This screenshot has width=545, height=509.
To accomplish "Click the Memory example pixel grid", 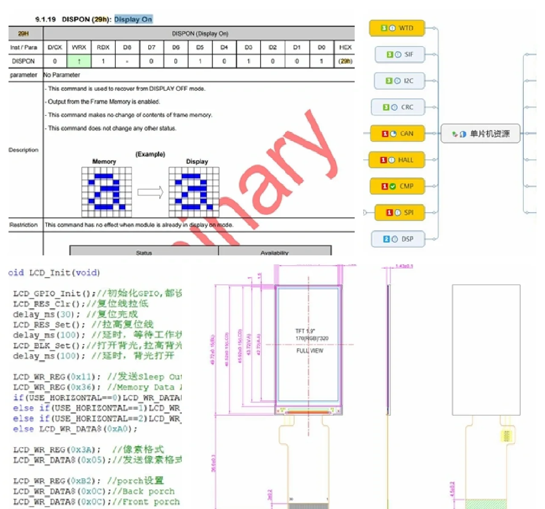I will pyautogui.click(x=107, y=192).
